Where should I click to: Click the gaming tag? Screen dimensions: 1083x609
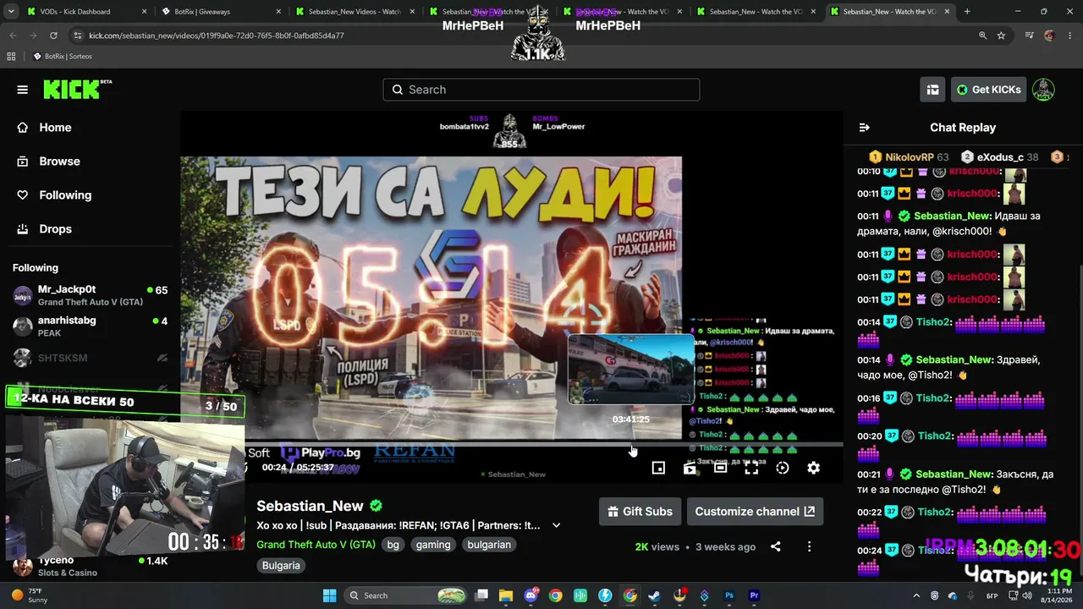point(433,545)
